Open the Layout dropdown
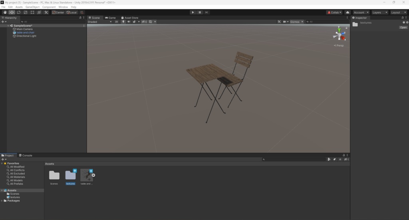Screen dimensions: 409x220 [x=399, y=12]
